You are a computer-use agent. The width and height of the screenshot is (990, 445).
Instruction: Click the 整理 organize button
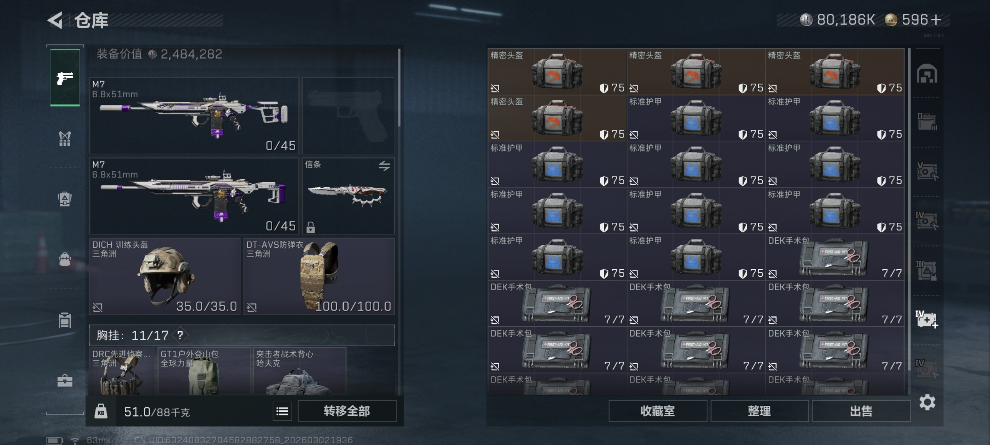[x=759, y=411]
